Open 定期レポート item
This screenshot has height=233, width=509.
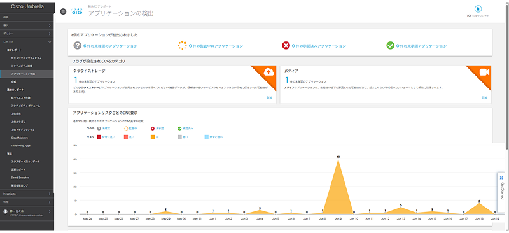(18, 169)
